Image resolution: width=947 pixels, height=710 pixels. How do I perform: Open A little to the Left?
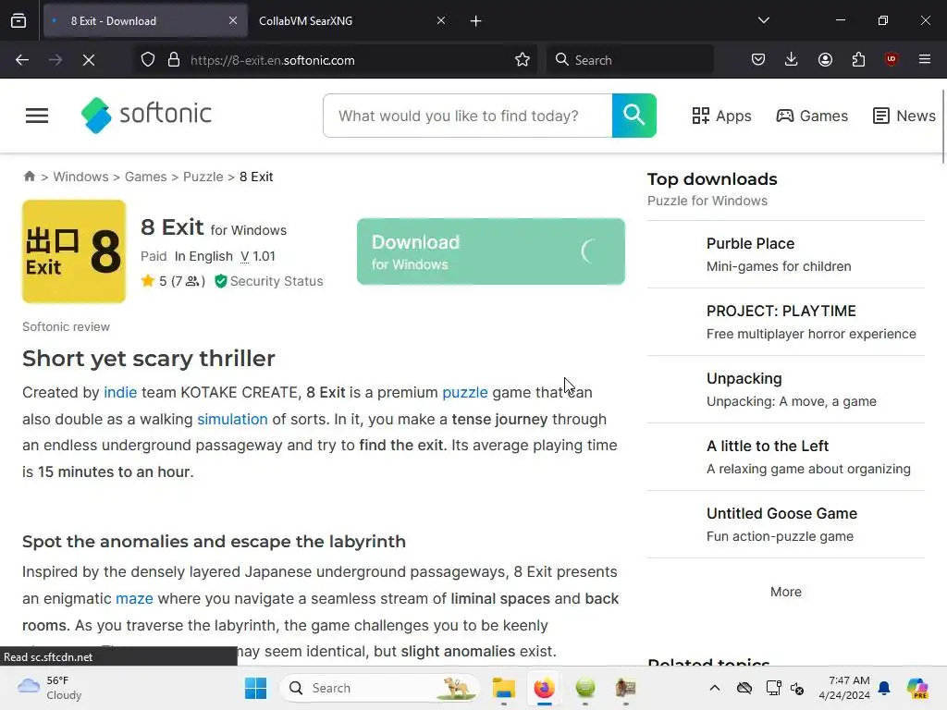(786, 457)
